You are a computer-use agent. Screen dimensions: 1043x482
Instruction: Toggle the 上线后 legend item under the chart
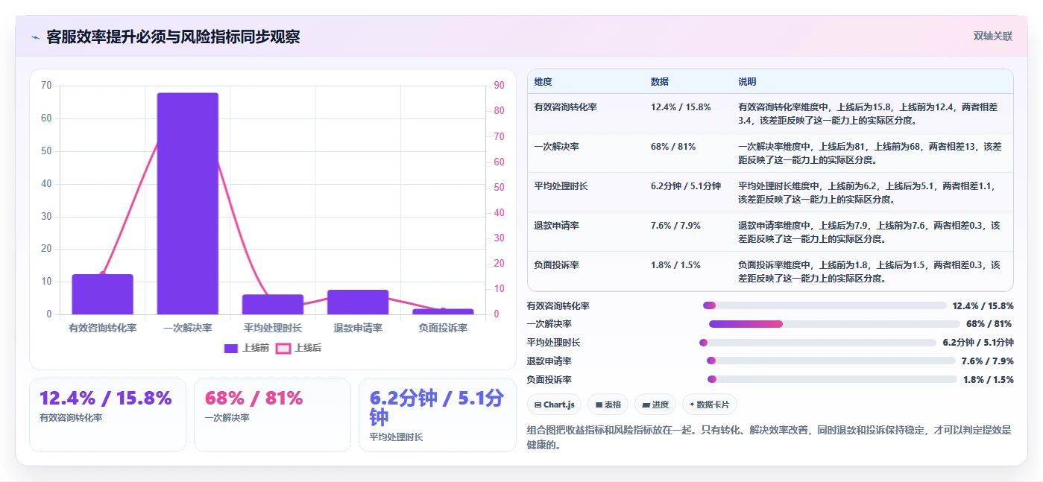click(x=299, y=348)
